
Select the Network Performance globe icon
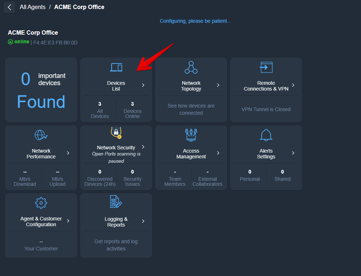coord(41,135)
